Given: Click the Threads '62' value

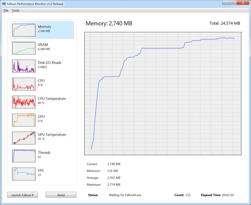Looking at the screenshot, I should pos(39,157).
